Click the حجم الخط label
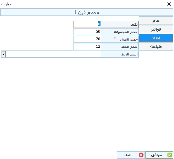The width and height of the screenshot is (174, 159). (129, 47)
